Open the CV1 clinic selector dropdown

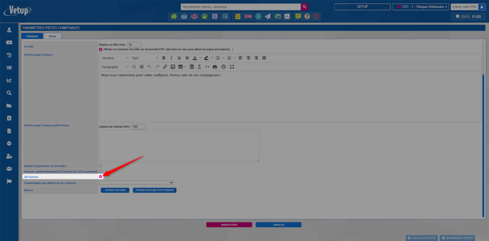point(420,7)
